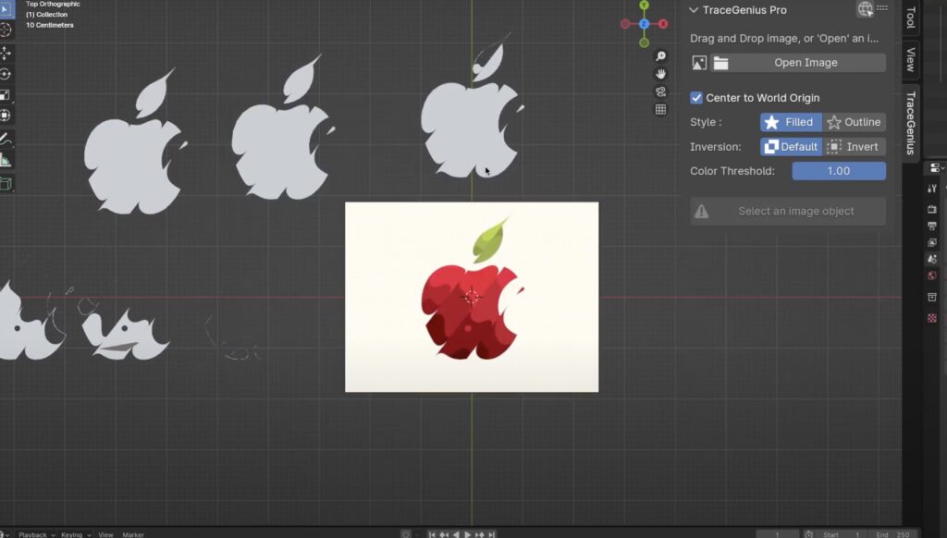
Task: Click the zoom view magnifier icon
Action: [x=660, y=56]
